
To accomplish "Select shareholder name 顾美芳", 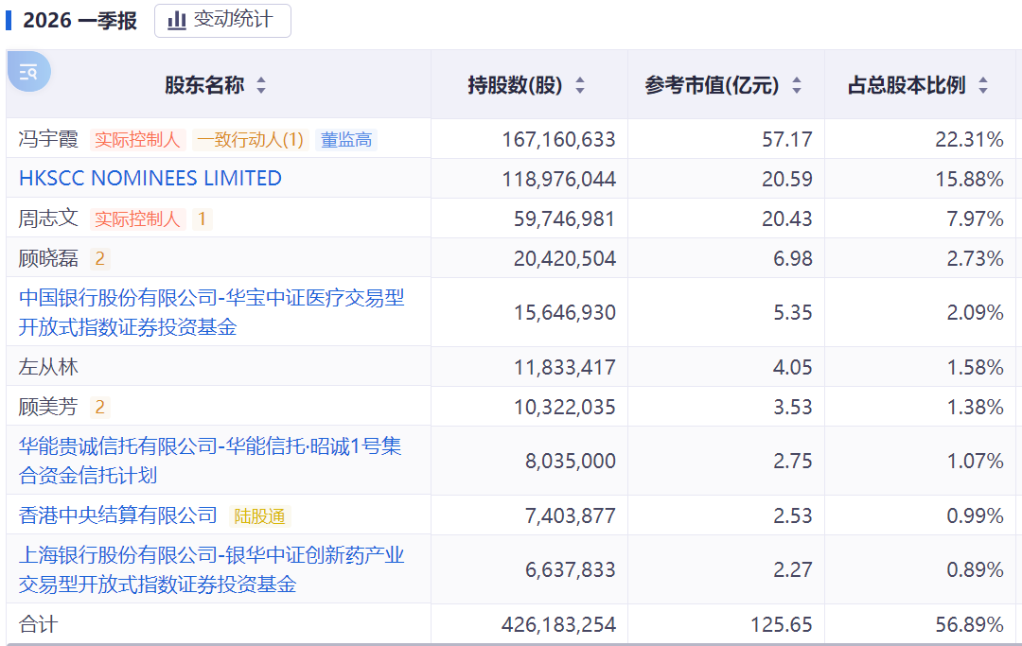I will click(x=48, y=407).
